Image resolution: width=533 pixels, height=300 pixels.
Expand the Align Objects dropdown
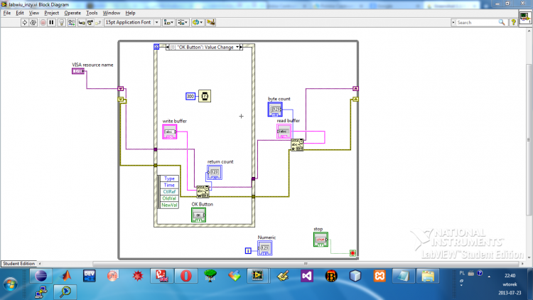[x=168, y=23]
